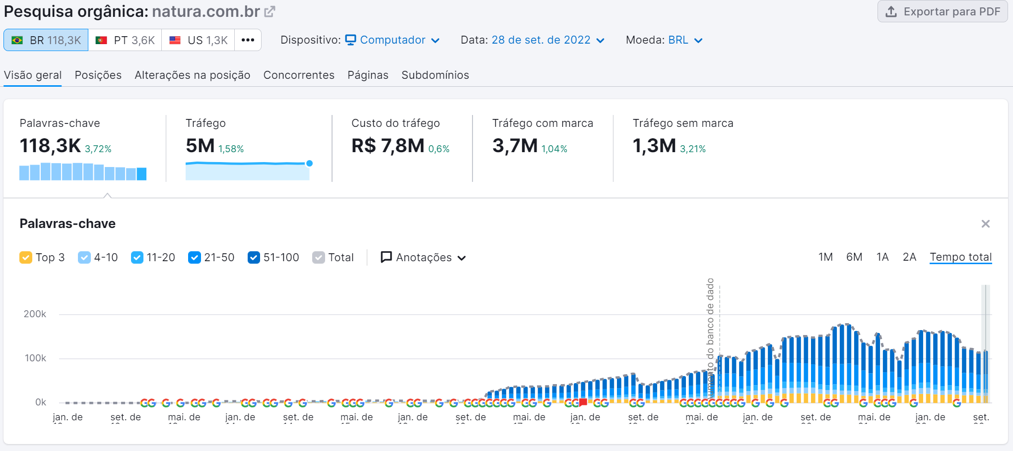
Task: Click the computer monitor icon next to Dispositivo
Action: [350, 40]
